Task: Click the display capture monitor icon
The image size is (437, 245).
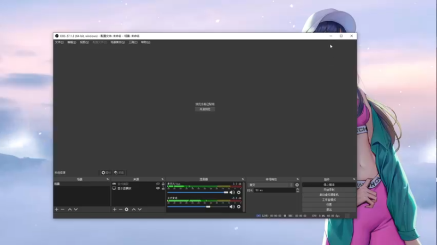Action: click(x=114, y=188)
